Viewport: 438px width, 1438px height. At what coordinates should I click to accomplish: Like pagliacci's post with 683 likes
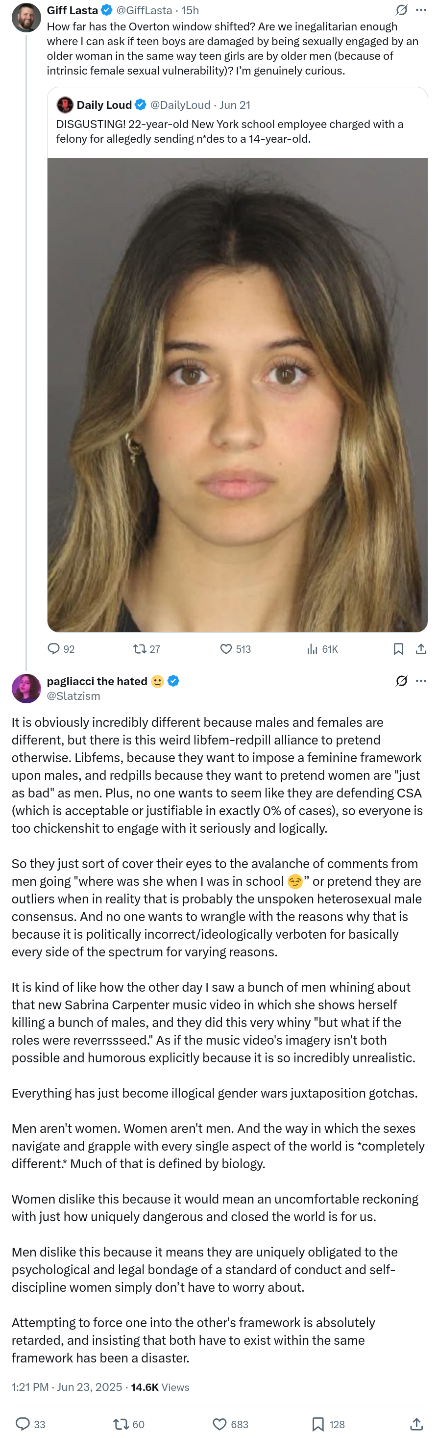click(220, 1423)
